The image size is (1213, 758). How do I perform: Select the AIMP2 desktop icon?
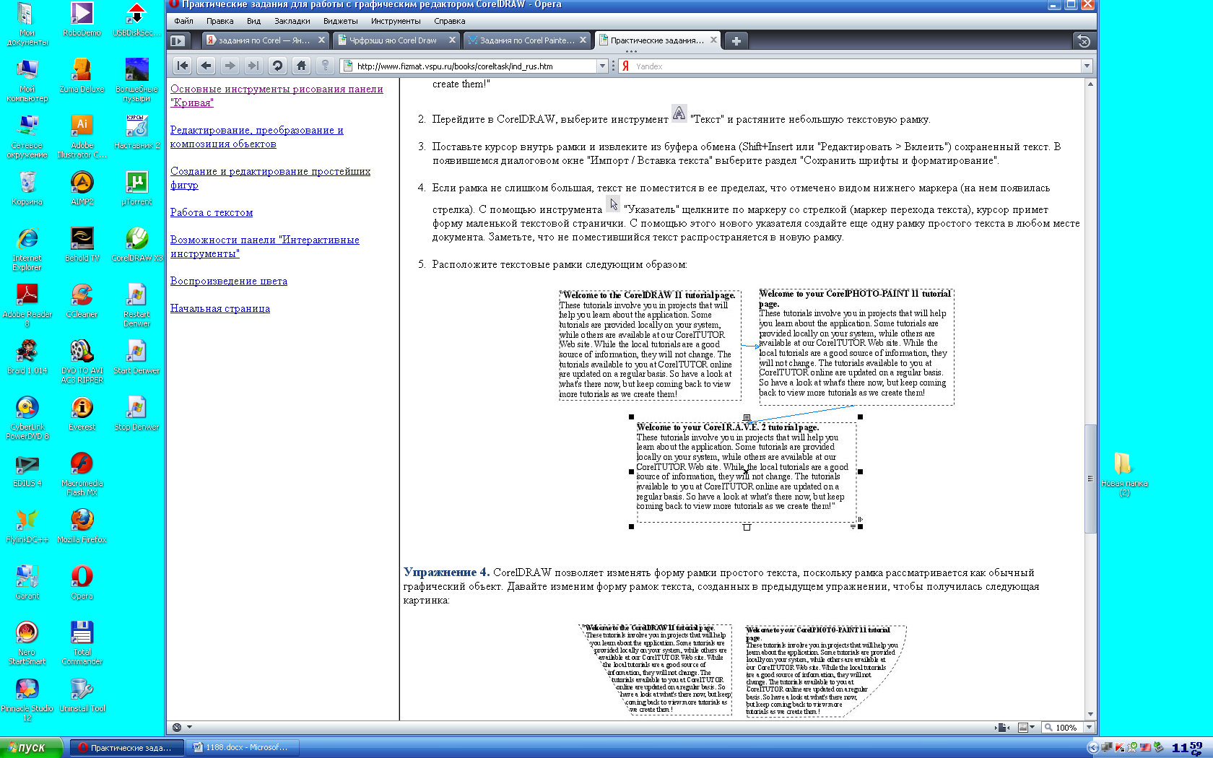(x=82, y=187)
